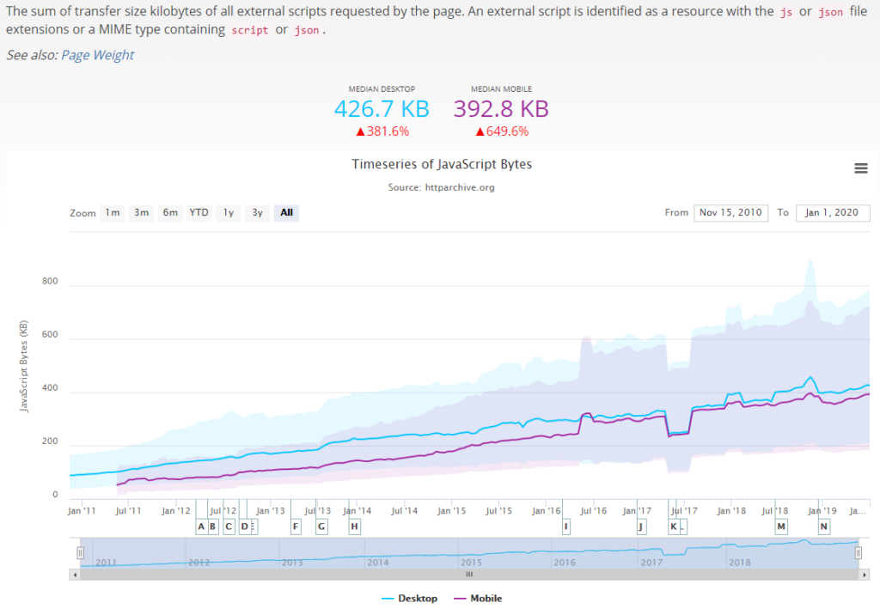This screenshot has height=615, width=880.
Task: Open timeline flag H
Action: (x=354, y=527)
